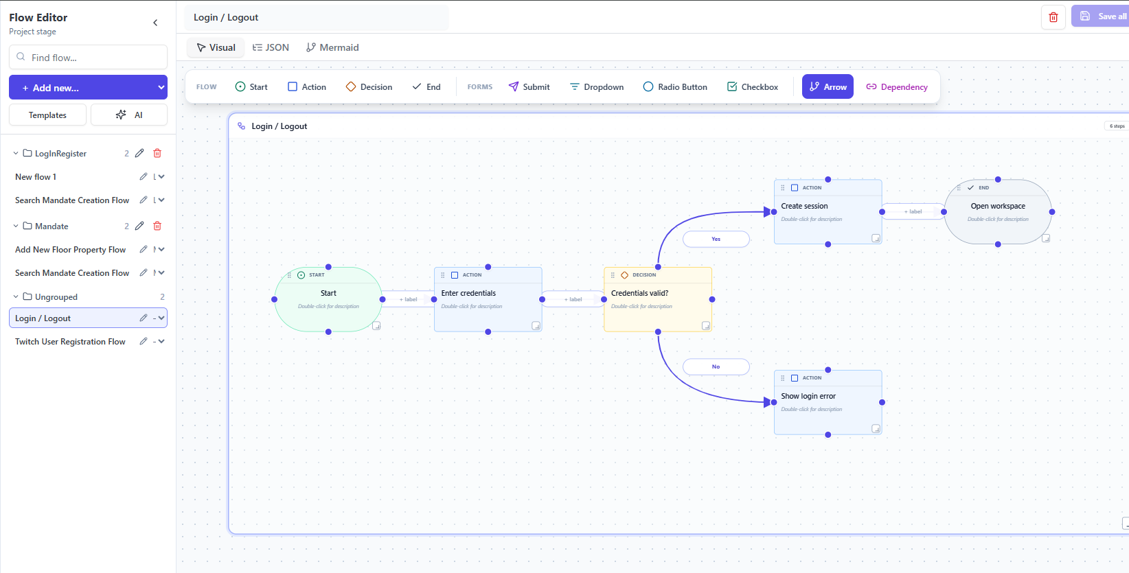
Task: Select the Show login error action node
Action: [828, 402]
